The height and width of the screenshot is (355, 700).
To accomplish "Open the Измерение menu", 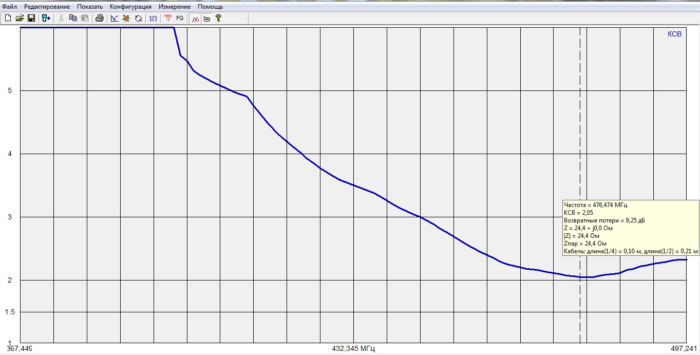I will [x=175, y=7].
